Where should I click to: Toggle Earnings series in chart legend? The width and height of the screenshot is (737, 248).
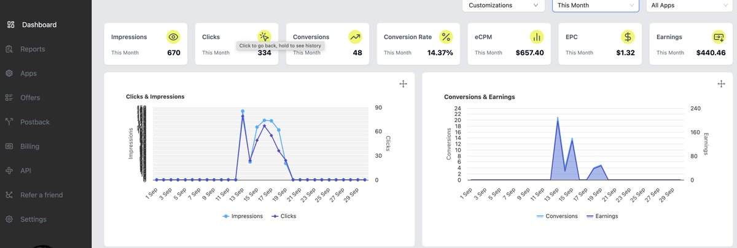pyautogui.click(x=602, y=216)
